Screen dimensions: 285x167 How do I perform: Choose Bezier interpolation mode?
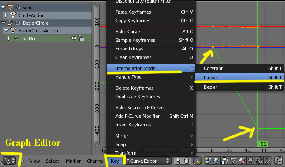(x=239, y=87)
